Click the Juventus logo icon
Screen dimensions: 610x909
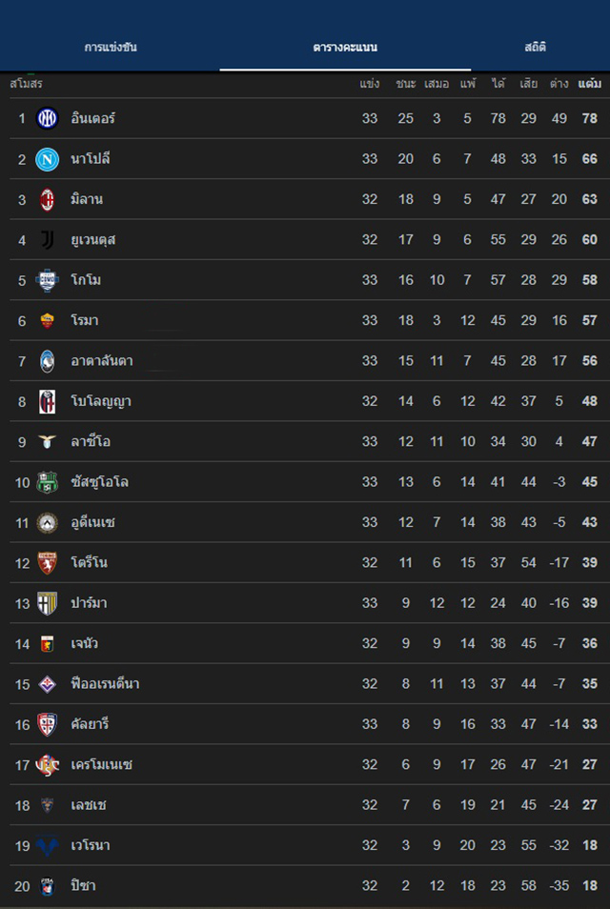47,240
